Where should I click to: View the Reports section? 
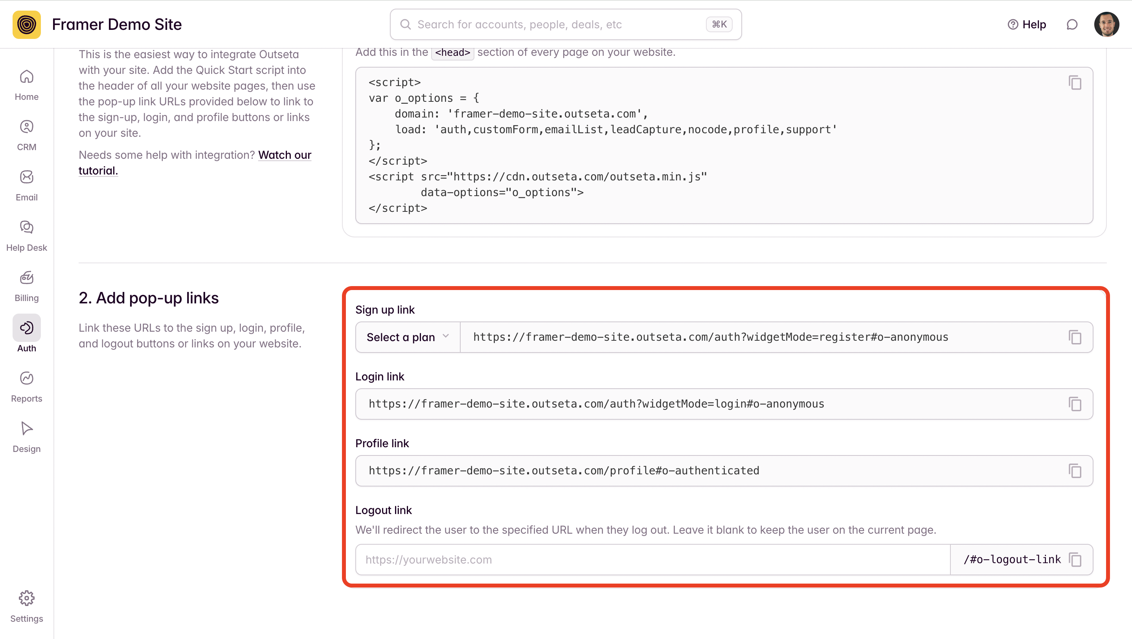coord(26,387)
